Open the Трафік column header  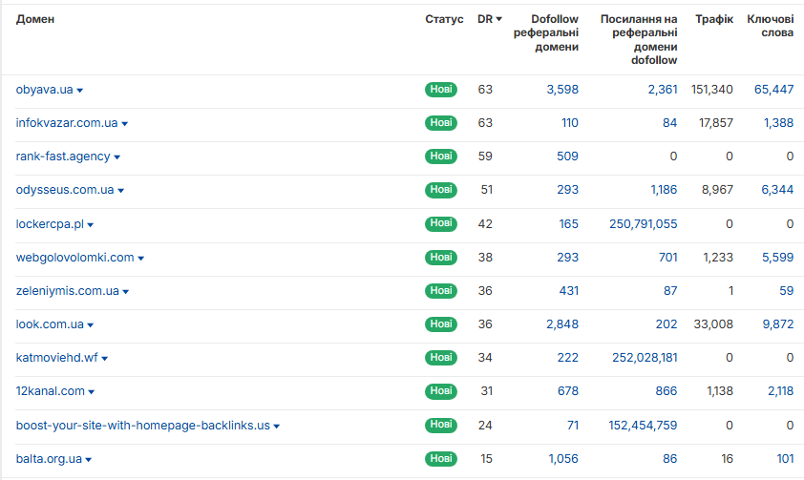coord(713,19)
